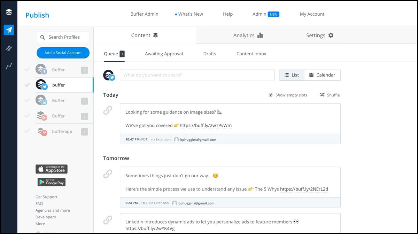Click the Today section heading
The width and height of the screenshot is (418, 234).
(x=111, y=95)
